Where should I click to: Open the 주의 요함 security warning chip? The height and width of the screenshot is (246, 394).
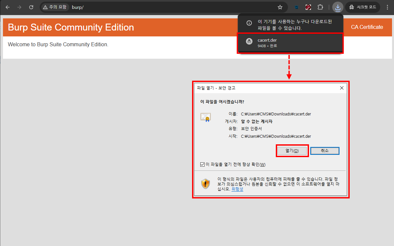55,7
